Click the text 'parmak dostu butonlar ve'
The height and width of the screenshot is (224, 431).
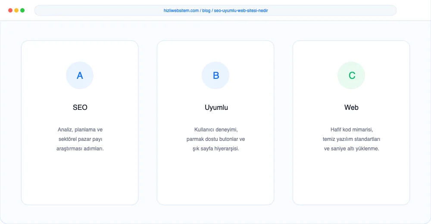click(x=215, y=139)
